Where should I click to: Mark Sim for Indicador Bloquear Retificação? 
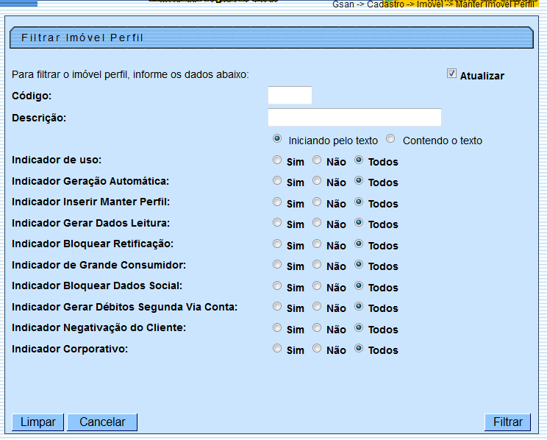click(x=277, y=244)
